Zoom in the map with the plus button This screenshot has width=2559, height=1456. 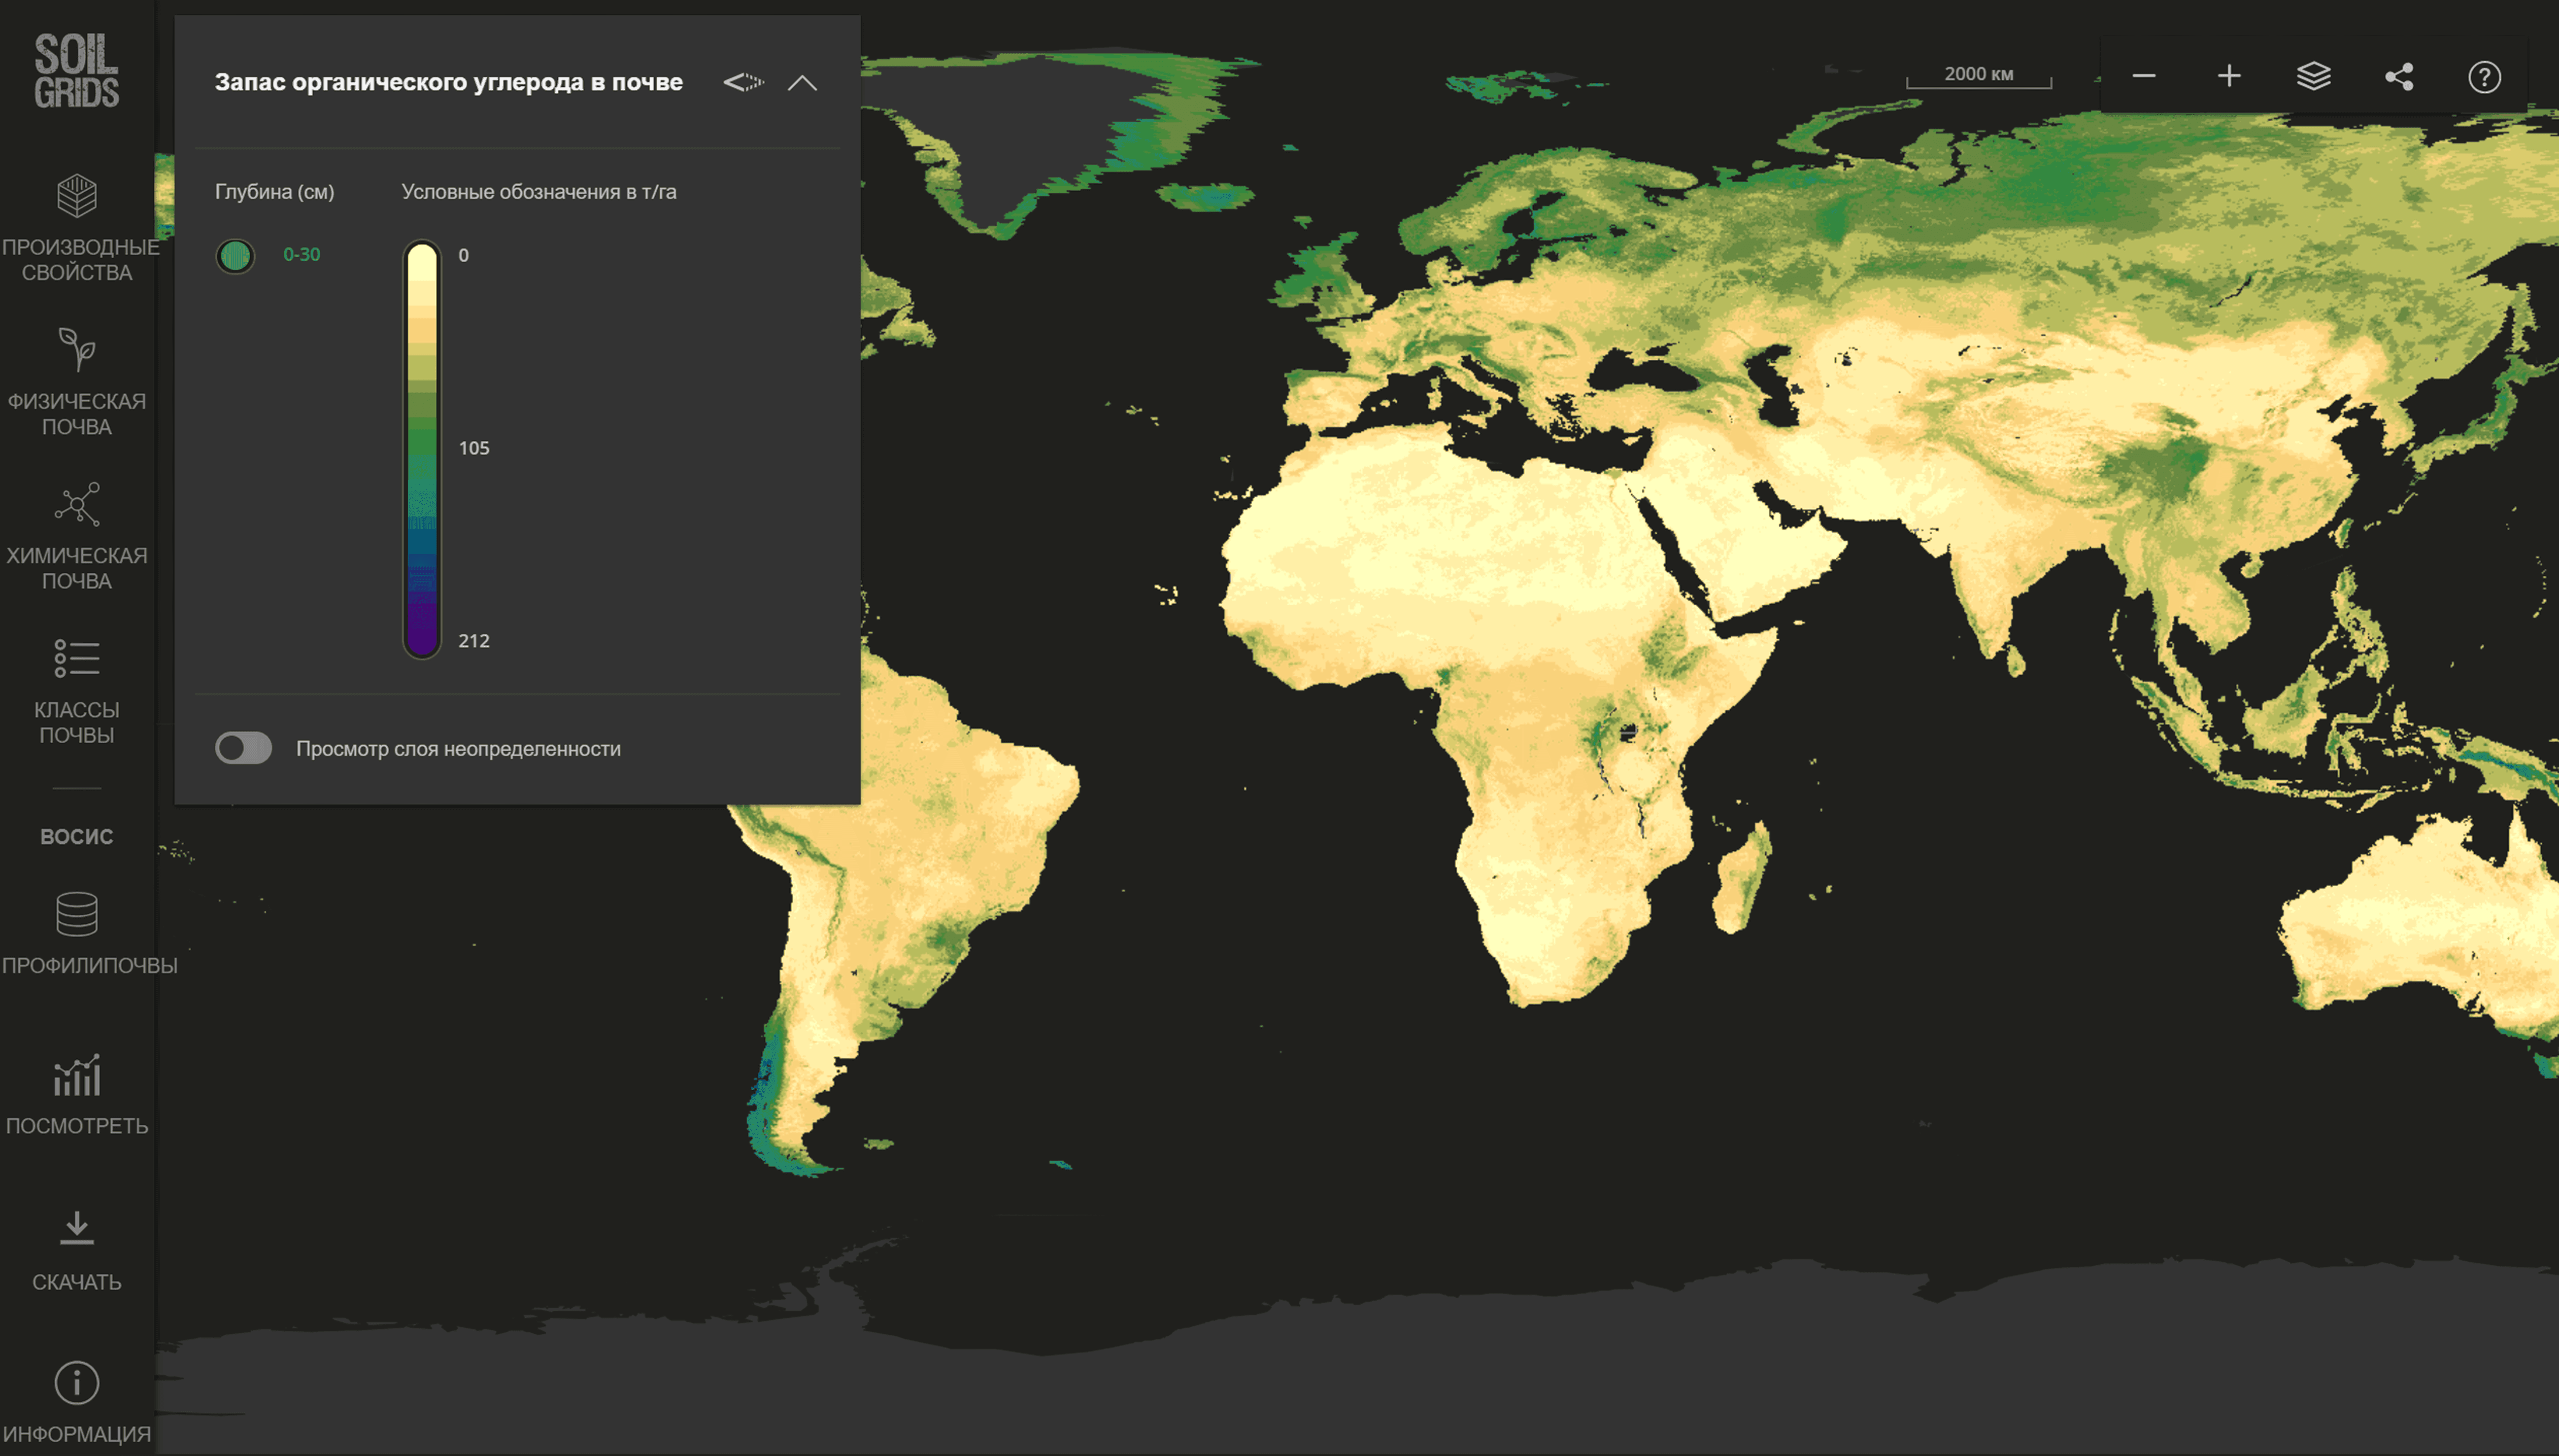(x=2229, y=77)
